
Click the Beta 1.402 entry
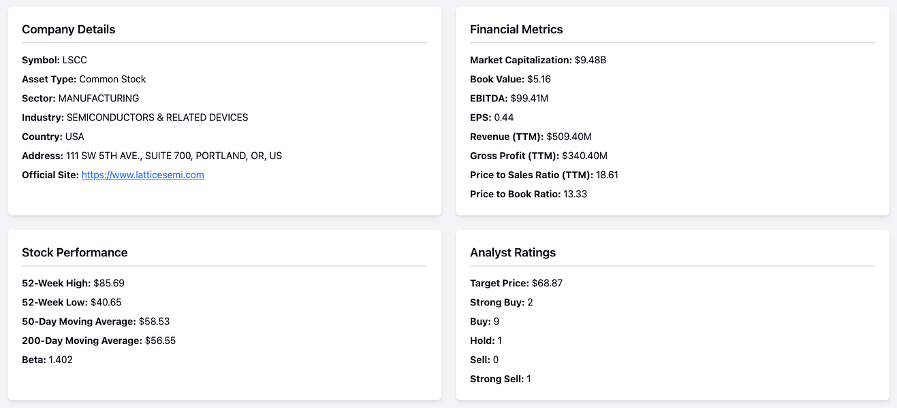[47, 360]
